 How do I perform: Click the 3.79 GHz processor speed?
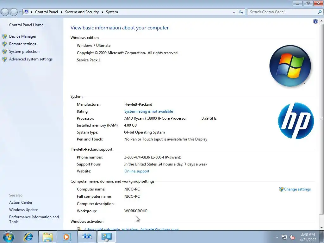[x=209, y=118]
